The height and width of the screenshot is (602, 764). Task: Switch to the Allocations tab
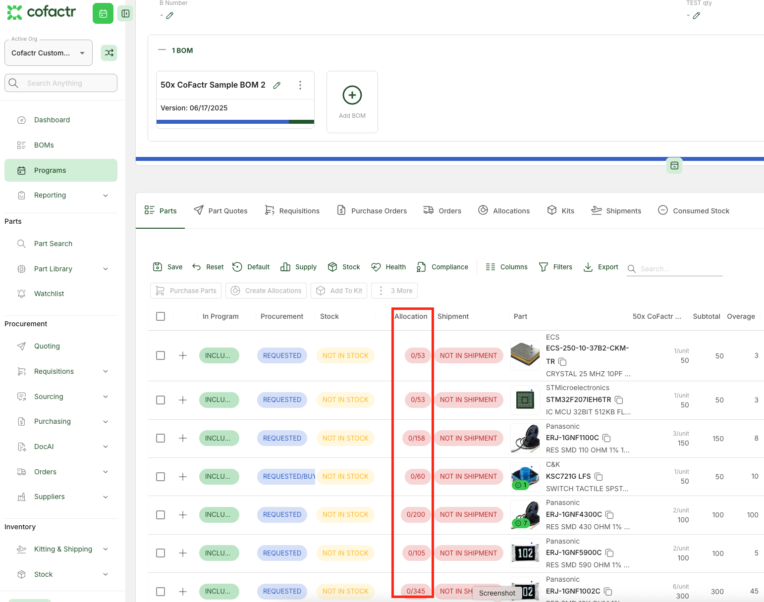(504, 211)
